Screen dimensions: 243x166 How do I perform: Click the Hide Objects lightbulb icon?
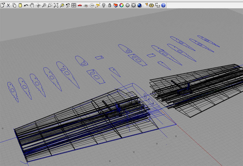(104, 5)
